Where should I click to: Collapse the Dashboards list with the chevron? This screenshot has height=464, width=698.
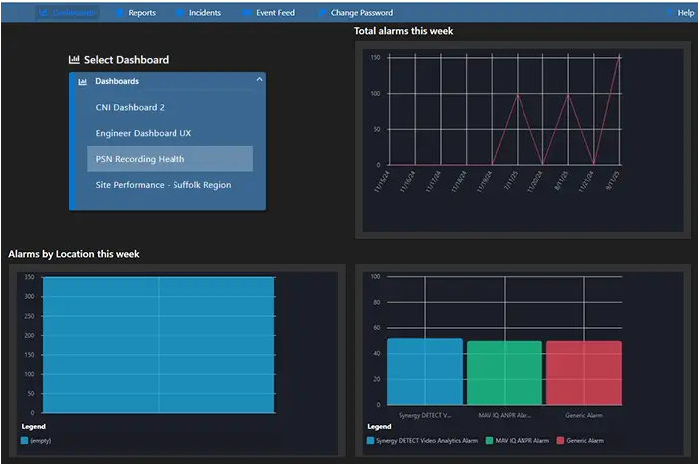[x=259, y=79]
